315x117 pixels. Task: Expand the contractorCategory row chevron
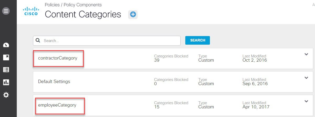click(x=306, y=54)
